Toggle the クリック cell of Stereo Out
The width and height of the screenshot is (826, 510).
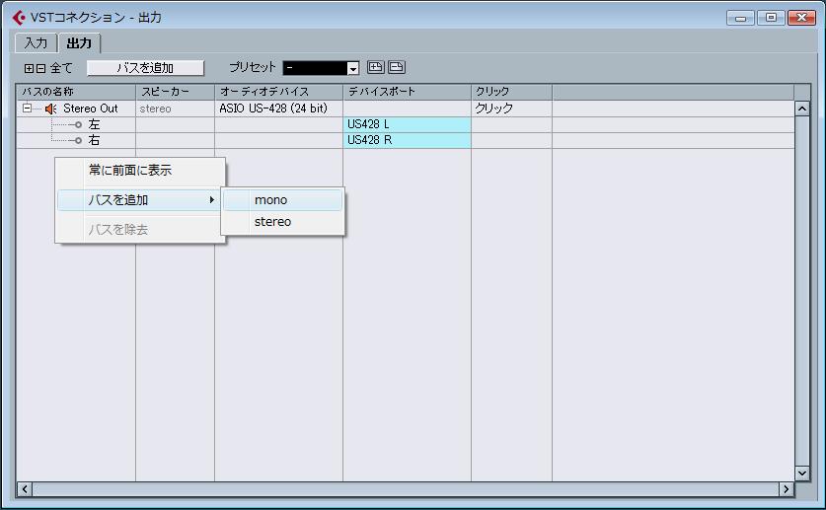pyautogui.click(x=511, y=109)
